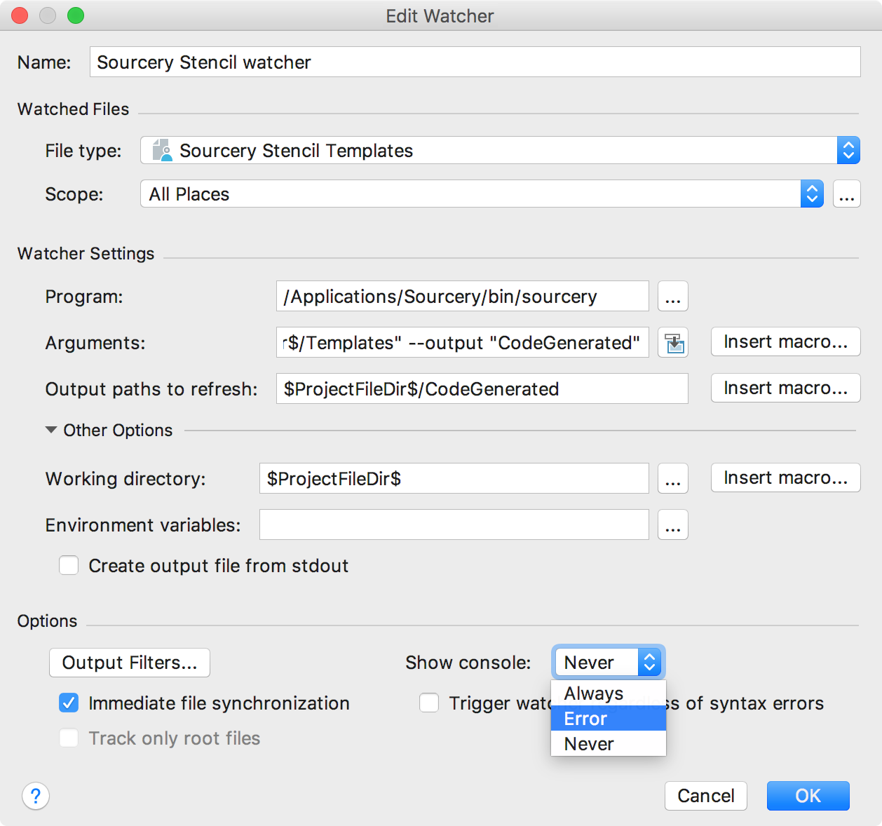Insert macro for Arguments
The image size is (882, 826).
point(785,341)
